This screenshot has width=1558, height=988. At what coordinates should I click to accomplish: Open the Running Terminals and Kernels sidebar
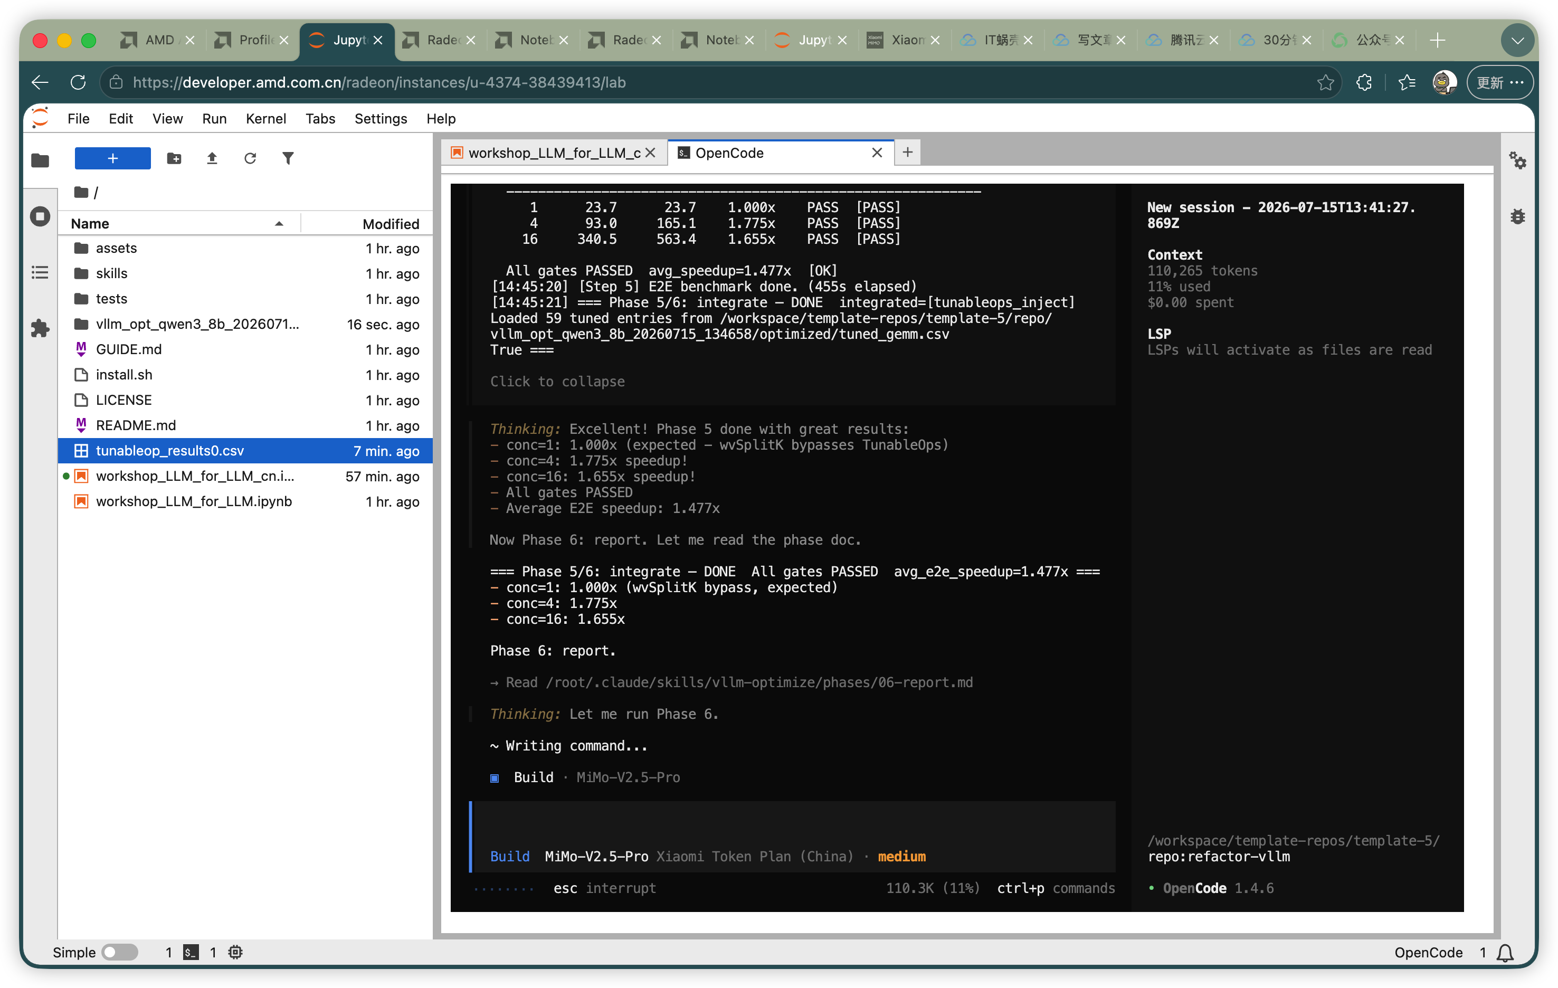[x=40, y=216]
